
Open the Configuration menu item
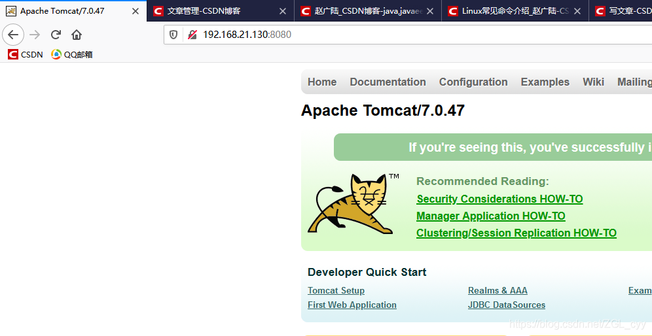tap(473, 82)
